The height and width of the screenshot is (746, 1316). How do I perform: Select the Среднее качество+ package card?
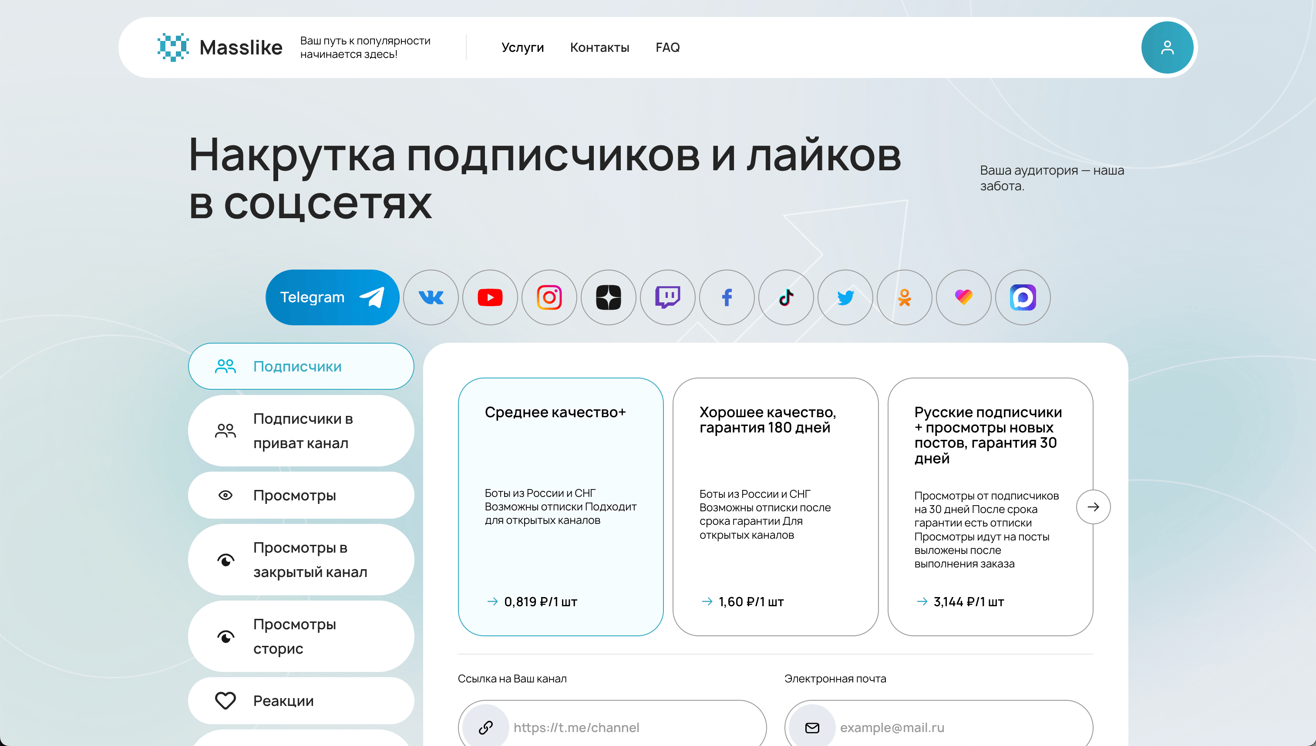pyautogui.click(x=560, y=506)
